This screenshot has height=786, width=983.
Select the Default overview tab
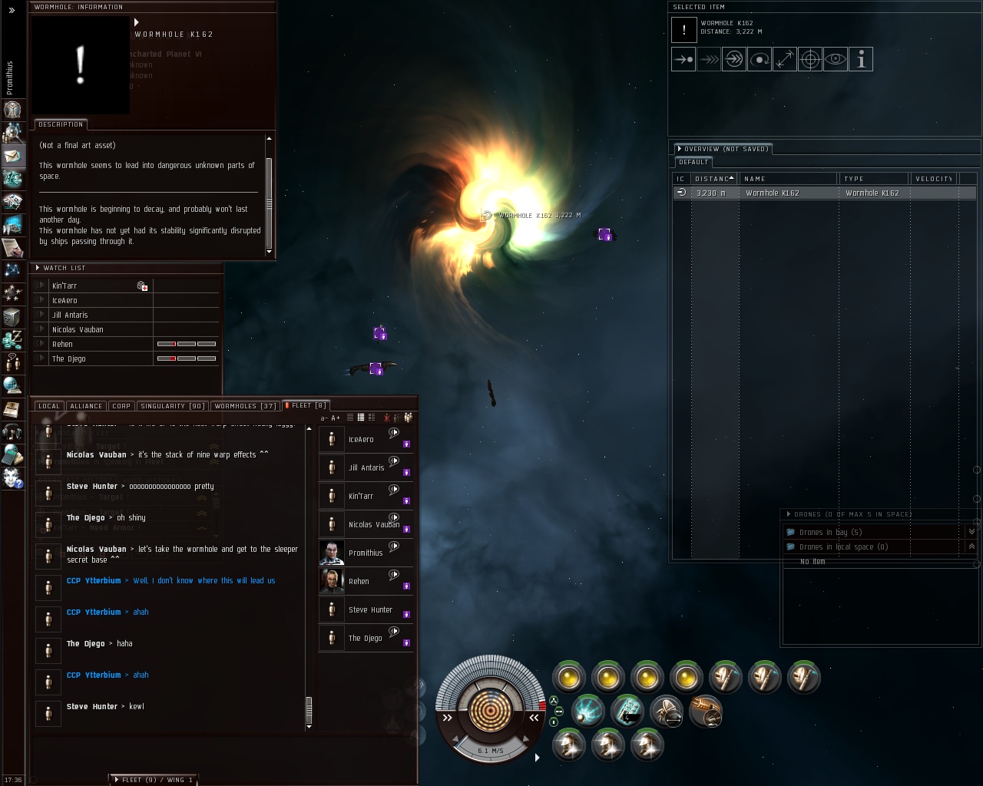(693, 162)
